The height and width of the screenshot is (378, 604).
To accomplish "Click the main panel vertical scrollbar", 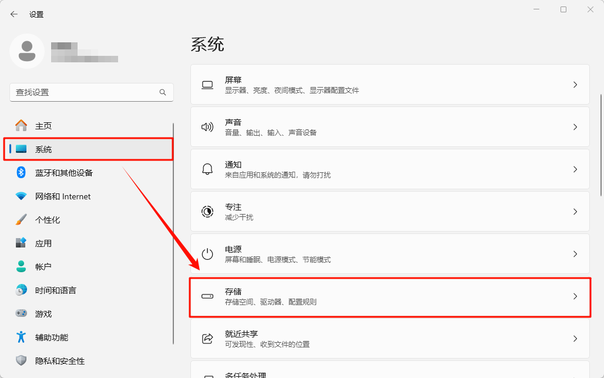I will point(600,144).
